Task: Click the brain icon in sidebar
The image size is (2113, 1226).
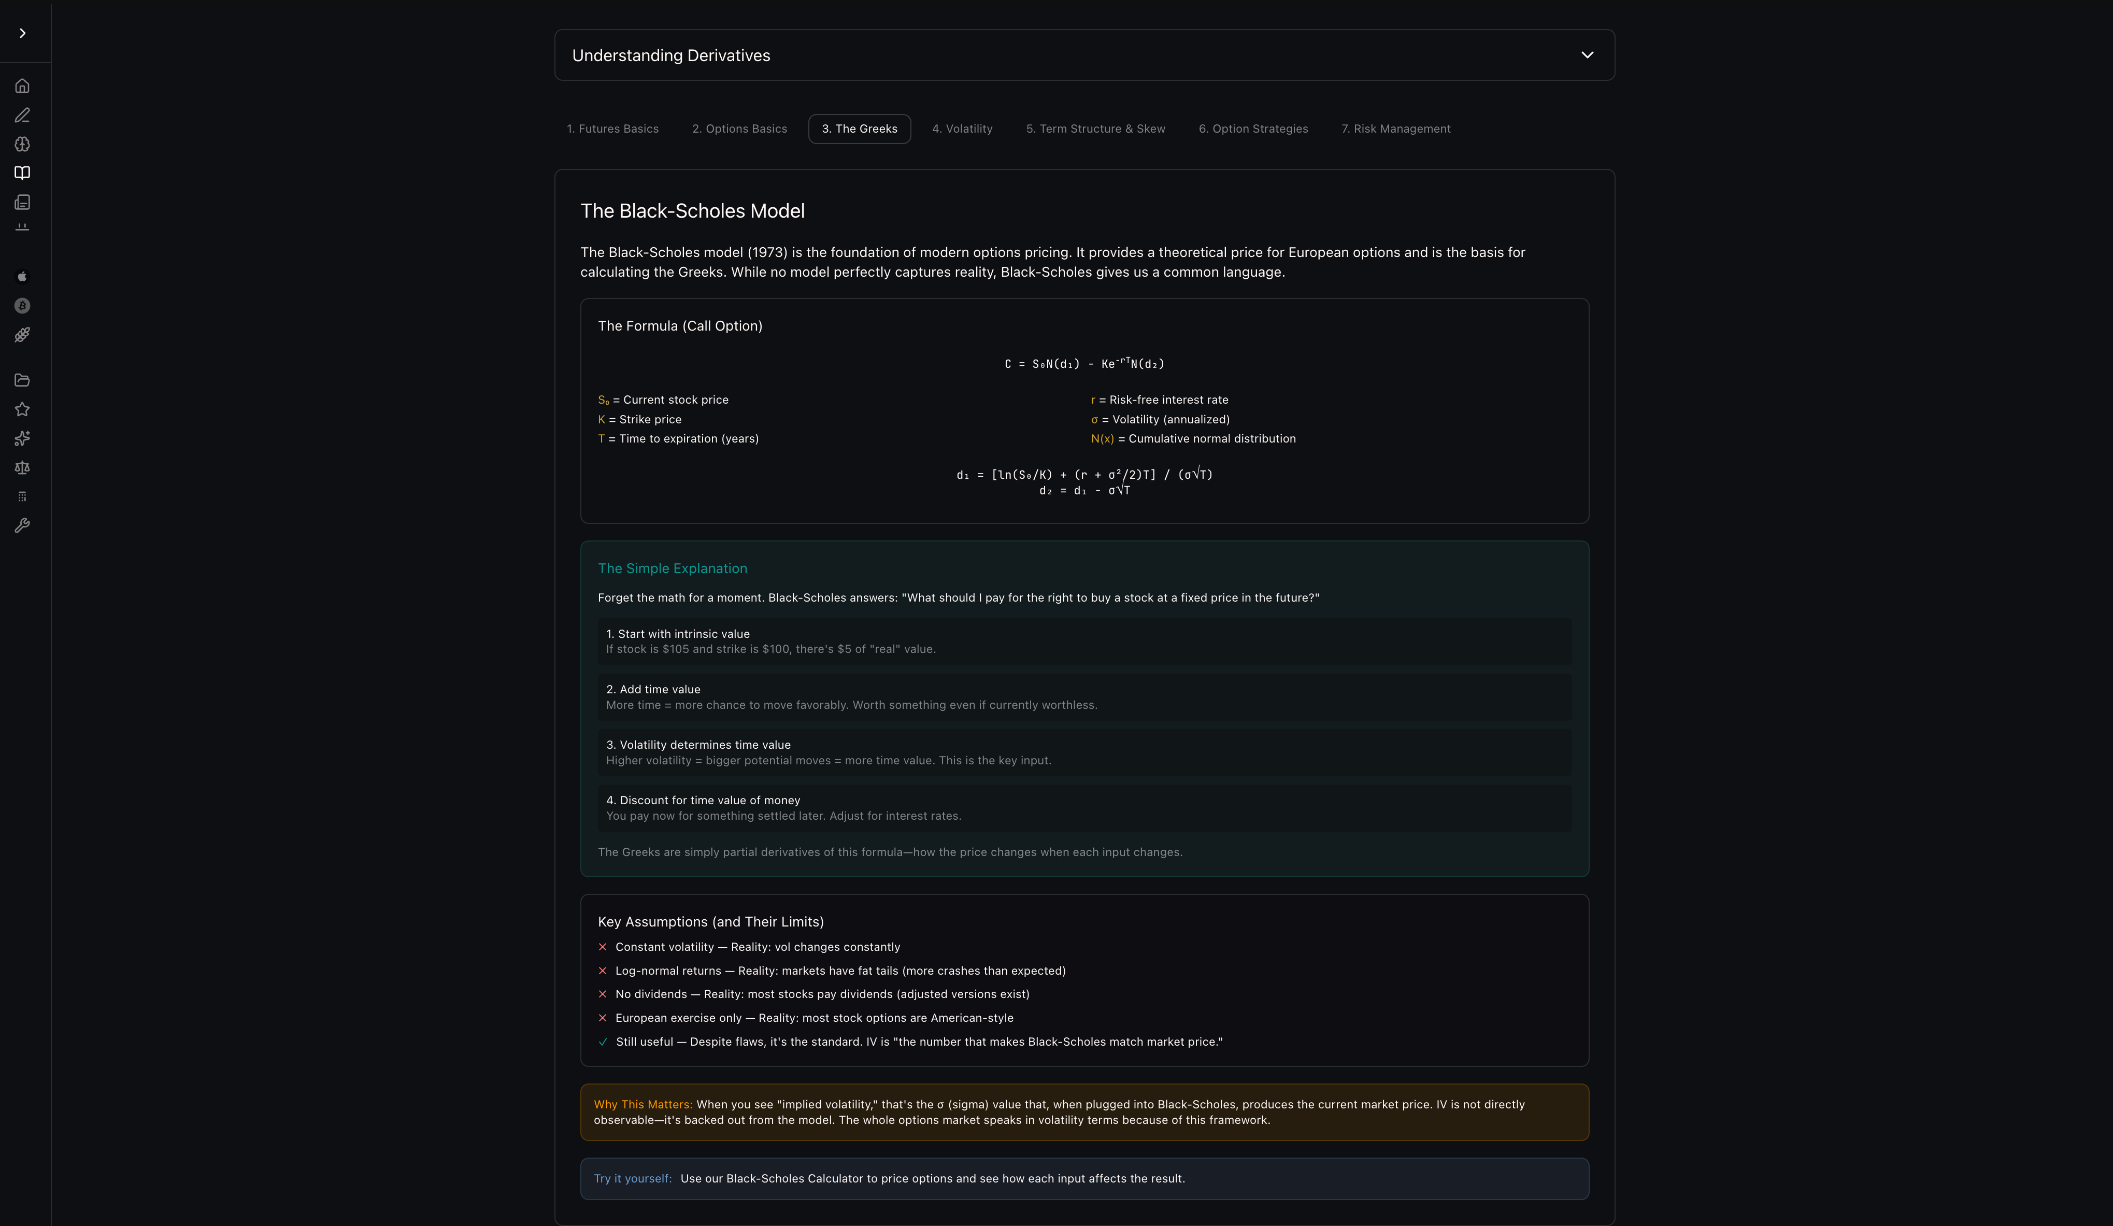Action: (x=23, y=144)
